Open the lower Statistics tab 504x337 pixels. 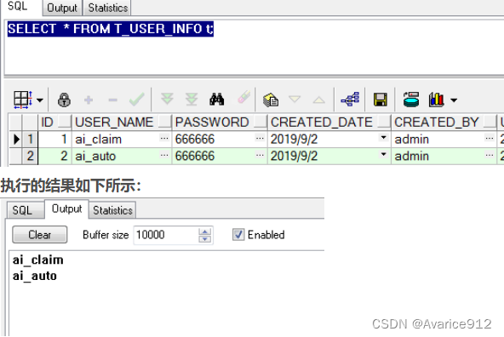click(x=112, y=210)
